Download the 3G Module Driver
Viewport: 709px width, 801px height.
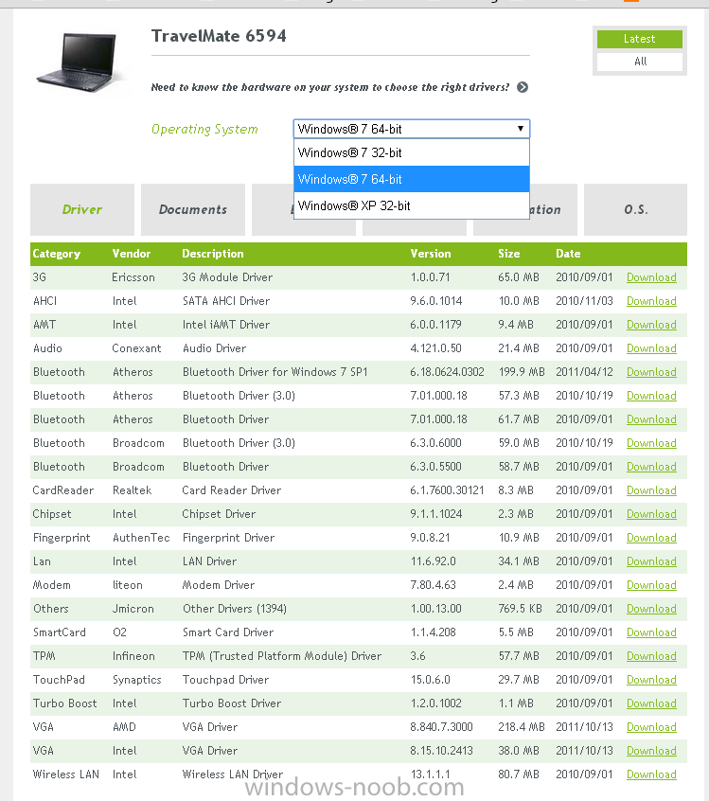pyautogui.click(x=651, y=277)
